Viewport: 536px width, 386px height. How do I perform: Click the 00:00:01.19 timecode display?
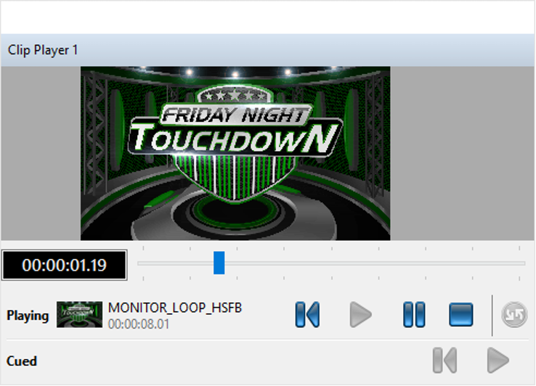64,266
